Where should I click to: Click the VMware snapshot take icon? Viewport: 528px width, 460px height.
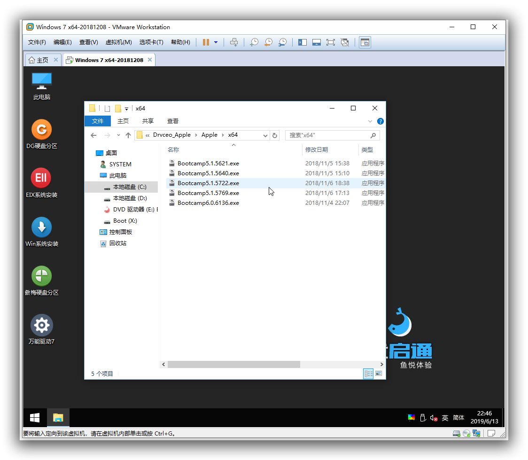click(254, 42)
